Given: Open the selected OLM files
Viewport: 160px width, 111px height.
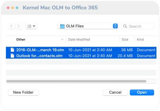Looking at the screenshot, I should [142, 92].
